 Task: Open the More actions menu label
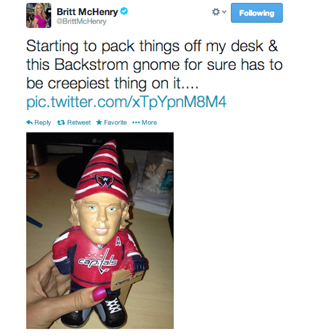coord(149,122)
